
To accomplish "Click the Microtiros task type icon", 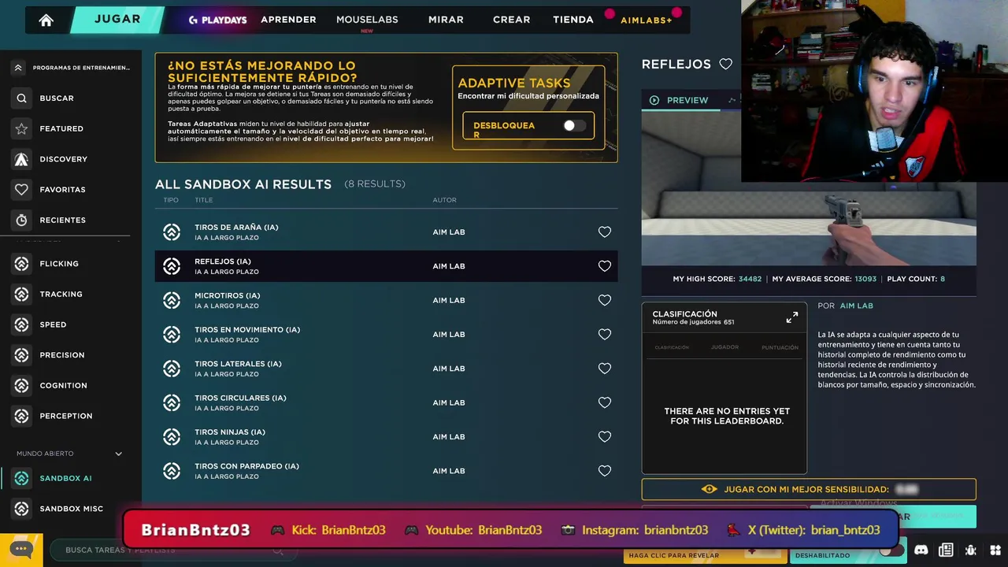I will tap(172, 300).
